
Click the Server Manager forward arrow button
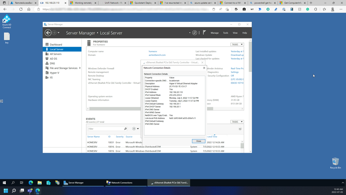54,33
